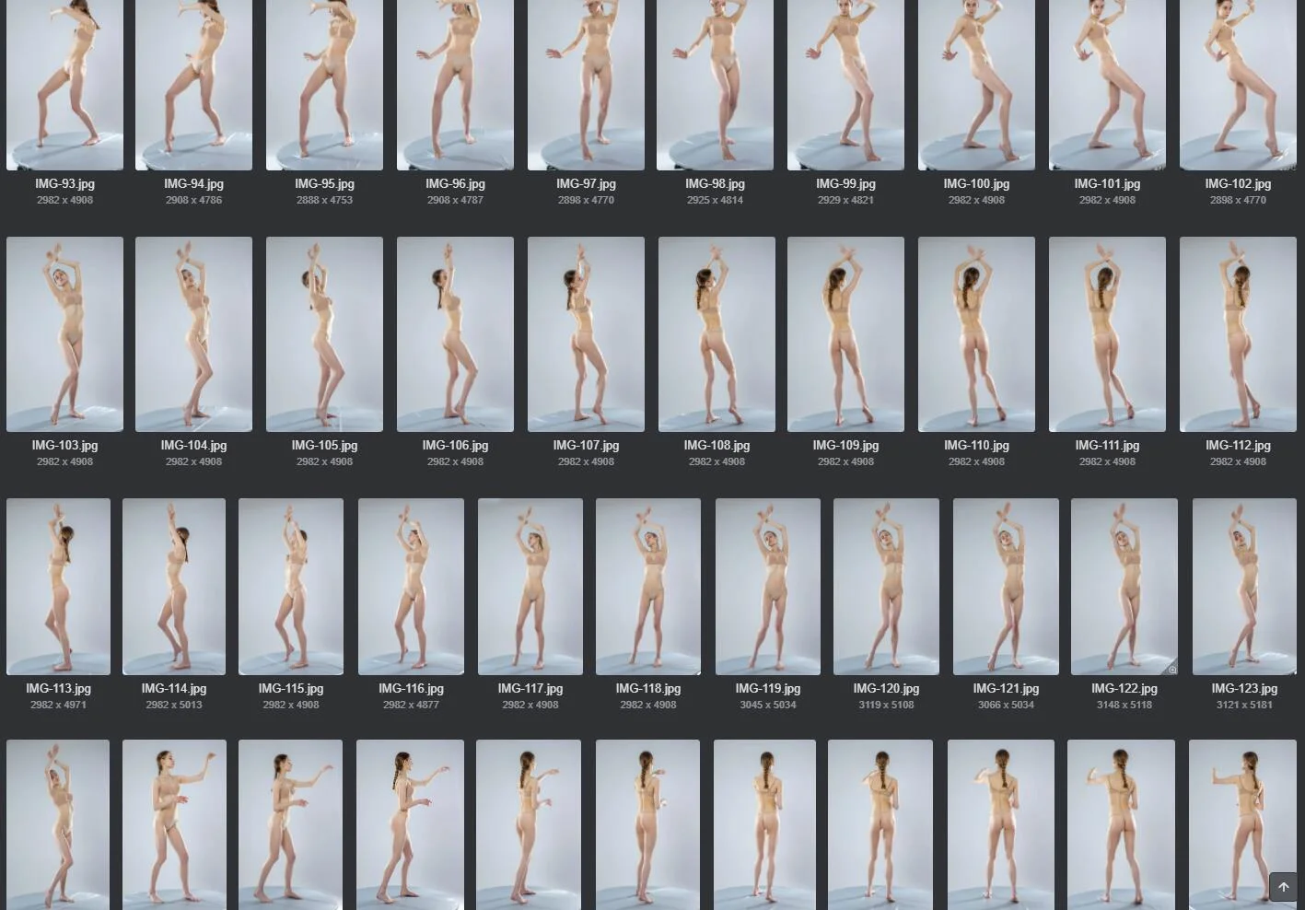Click the 3121 x 5181 dimensions text

pos(1244,705)
